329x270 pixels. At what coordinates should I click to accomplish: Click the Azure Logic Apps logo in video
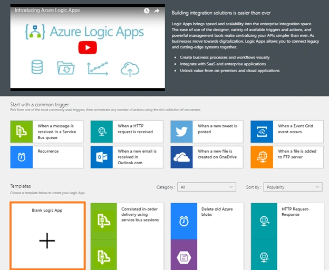click(84, 32)
